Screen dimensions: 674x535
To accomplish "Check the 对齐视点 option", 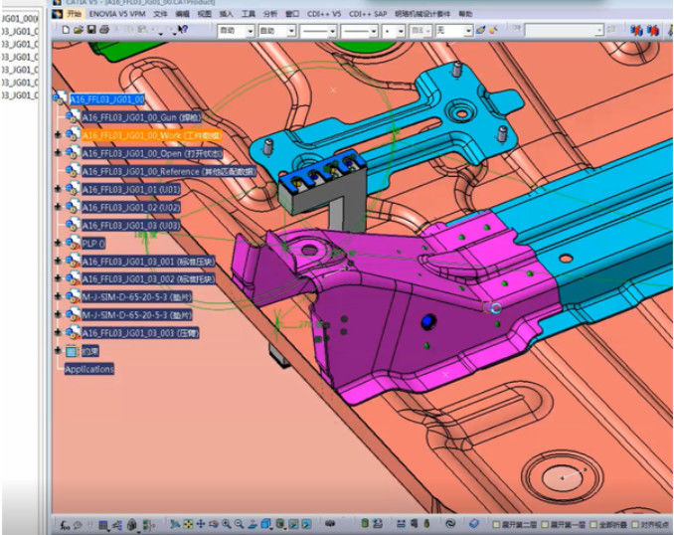I will pyautogui.click(x=636, y=524).
